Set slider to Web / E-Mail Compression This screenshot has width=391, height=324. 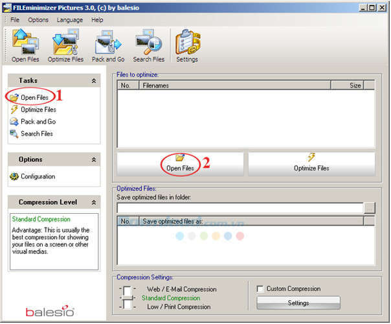pyautogui.click(x=182, y=289)
